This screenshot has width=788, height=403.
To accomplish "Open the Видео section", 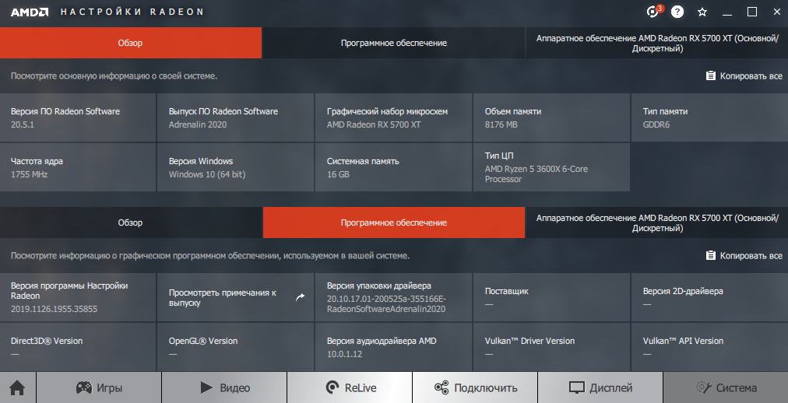I will 224,387.
